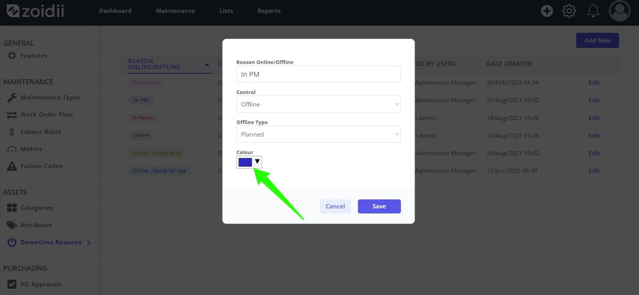This screenshot has width=639, height=295.
Task: Click the colour picker dropdown arrow
Action: pyautogui.click(x=257, y=162)
